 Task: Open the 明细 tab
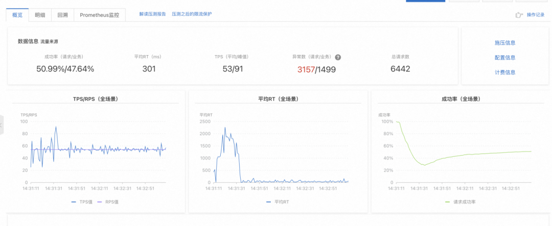(x=40, y=15)
